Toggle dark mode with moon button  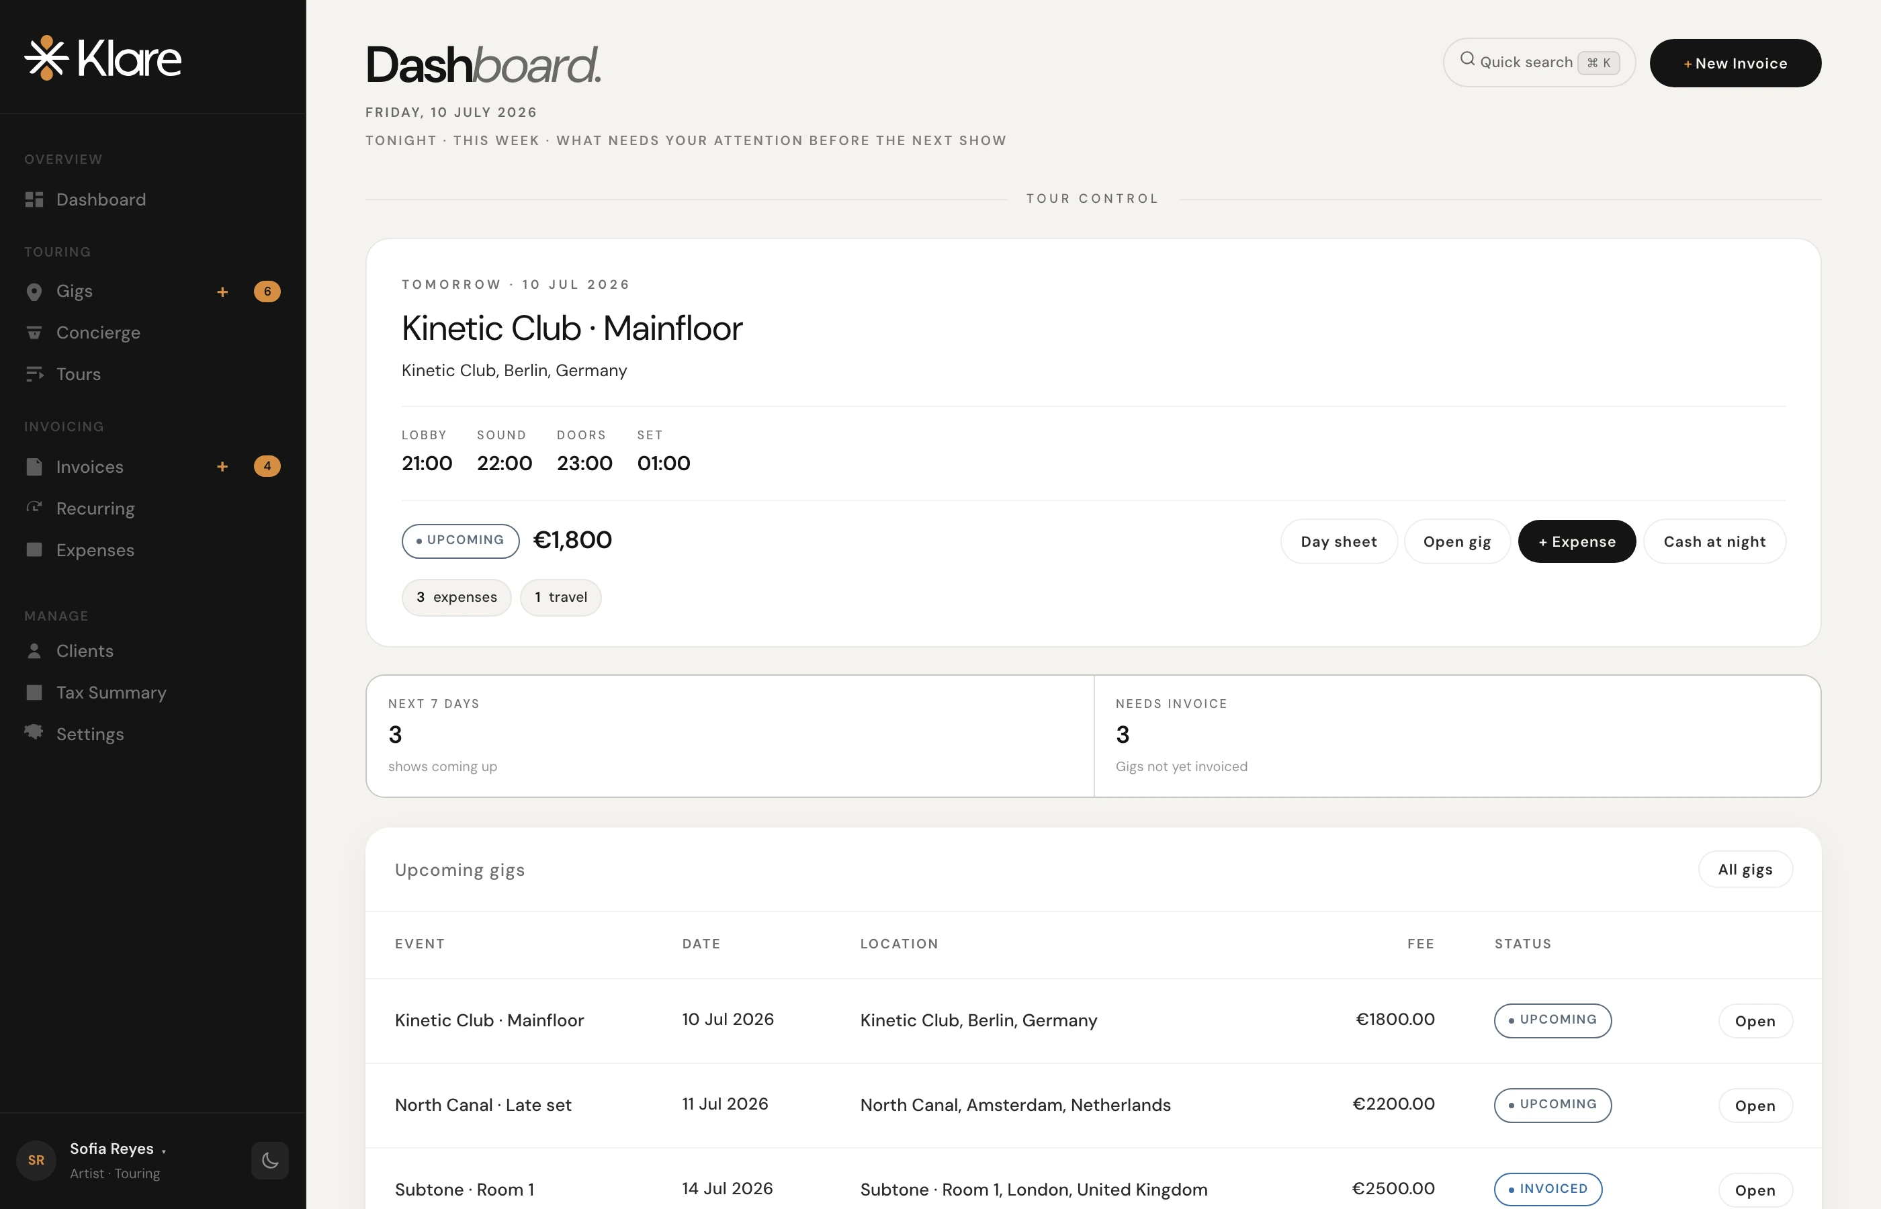coord(270,1161)
